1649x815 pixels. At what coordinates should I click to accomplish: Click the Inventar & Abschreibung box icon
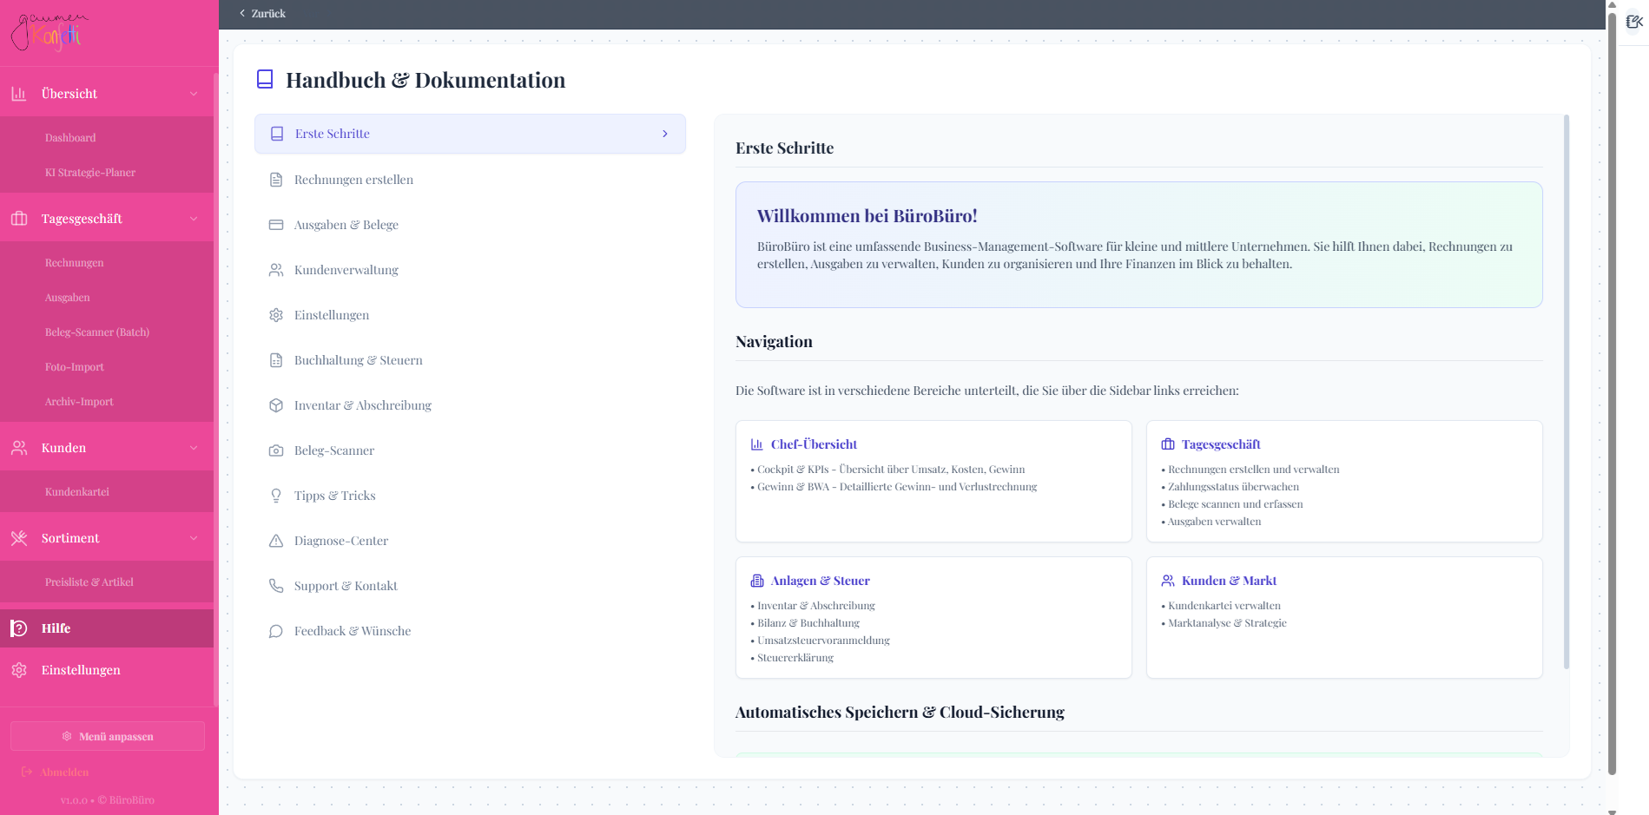[x=276, y=405]
